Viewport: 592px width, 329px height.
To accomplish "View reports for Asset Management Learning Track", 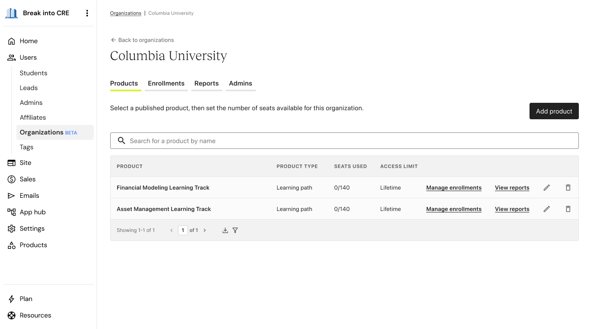I will [x=512, y=209].
